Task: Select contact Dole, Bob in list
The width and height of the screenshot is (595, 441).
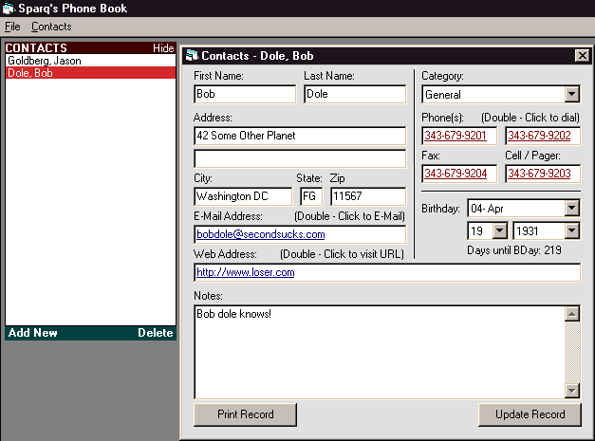Action: pyautogui.click(x=30, y=73)
